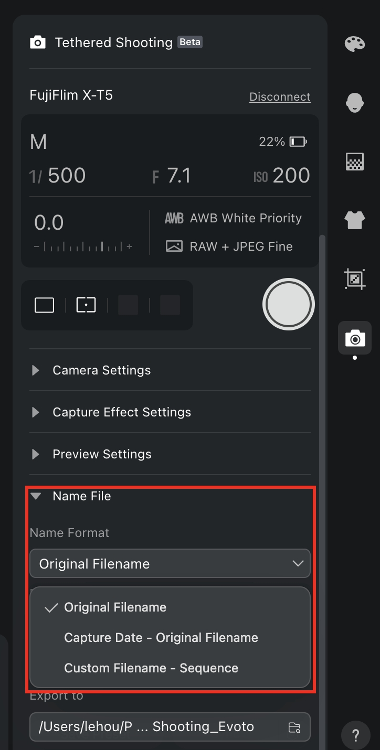Screen dimensions: 380x750
Task: Click the Disconnect link
Action: [x=280, y=97]
